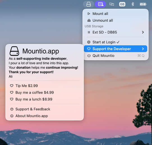The height and width of the screenshot is (145, 152).
Task: Click the Mountio.app title text
Action: point(41,51)
